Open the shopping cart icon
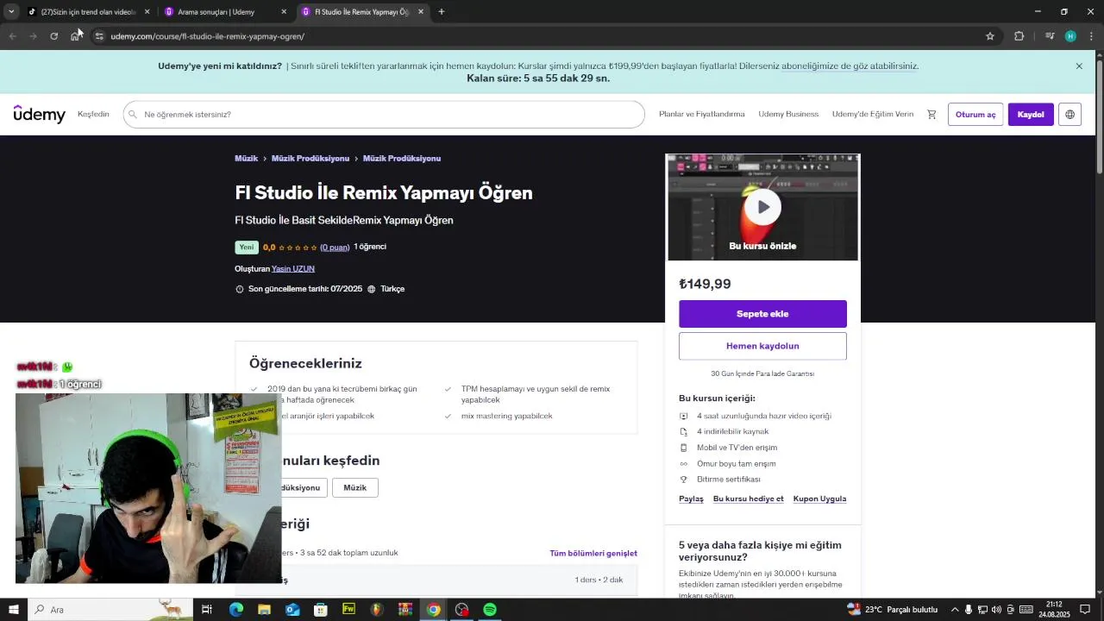The height and width of the screenshot is (621, 1104). coord(931,114)
